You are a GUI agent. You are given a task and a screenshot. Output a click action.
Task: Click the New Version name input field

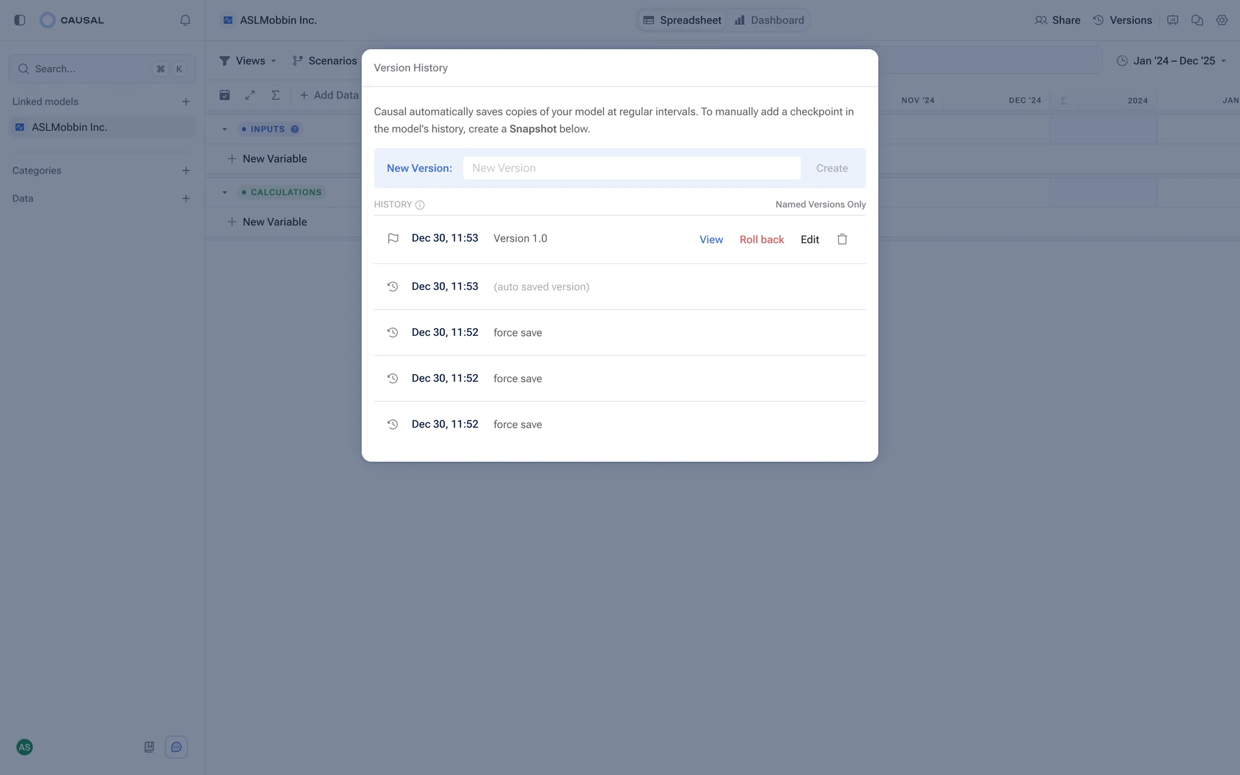(x=631, y=168)
